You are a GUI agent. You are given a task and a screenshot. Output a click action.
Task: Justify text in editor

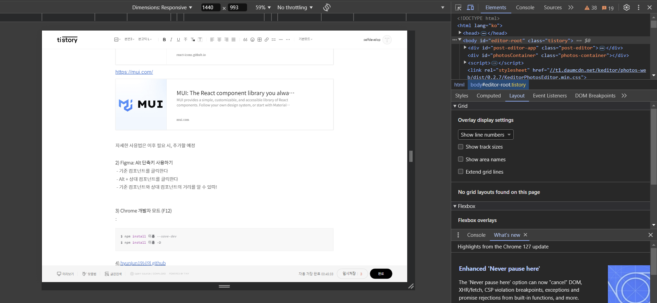coord(234,39)
